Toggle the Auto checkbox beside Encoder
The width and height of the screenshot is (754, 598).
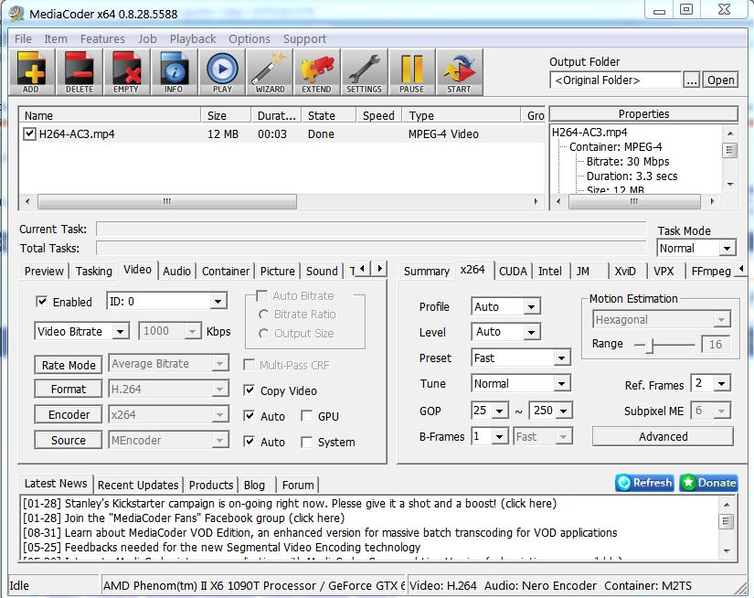pyautogui.click(x=250, y=416)
